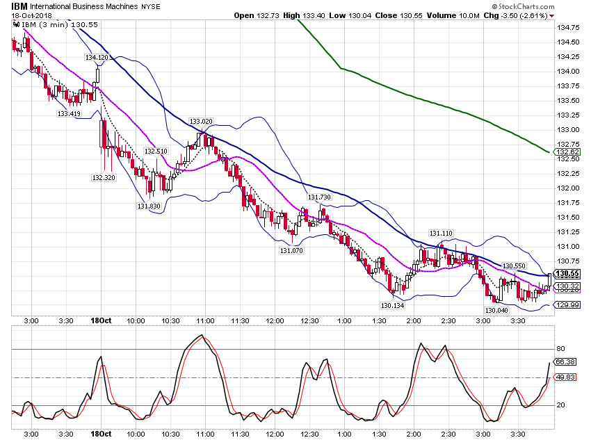Viewport: 591px width, 440px height.
Task: Click the Low 130.04 header value
Action: 350,15
